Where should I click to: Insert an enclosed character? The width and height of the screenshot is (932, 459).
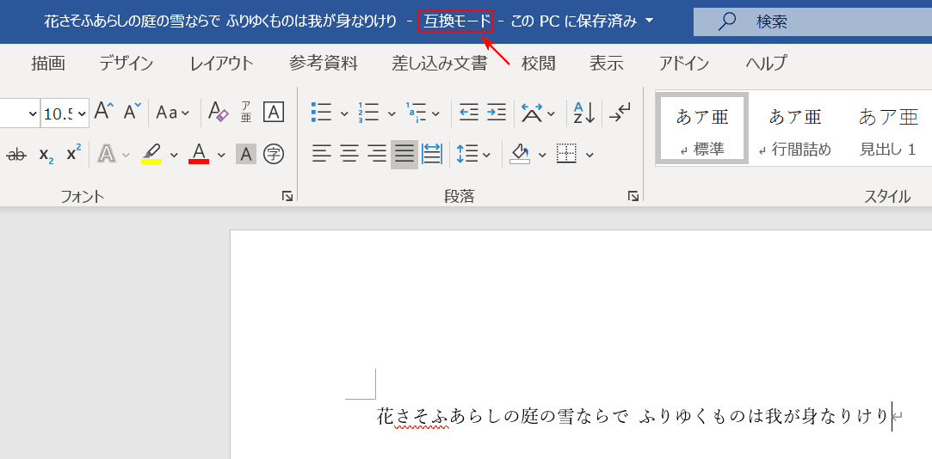coord(274,155)
